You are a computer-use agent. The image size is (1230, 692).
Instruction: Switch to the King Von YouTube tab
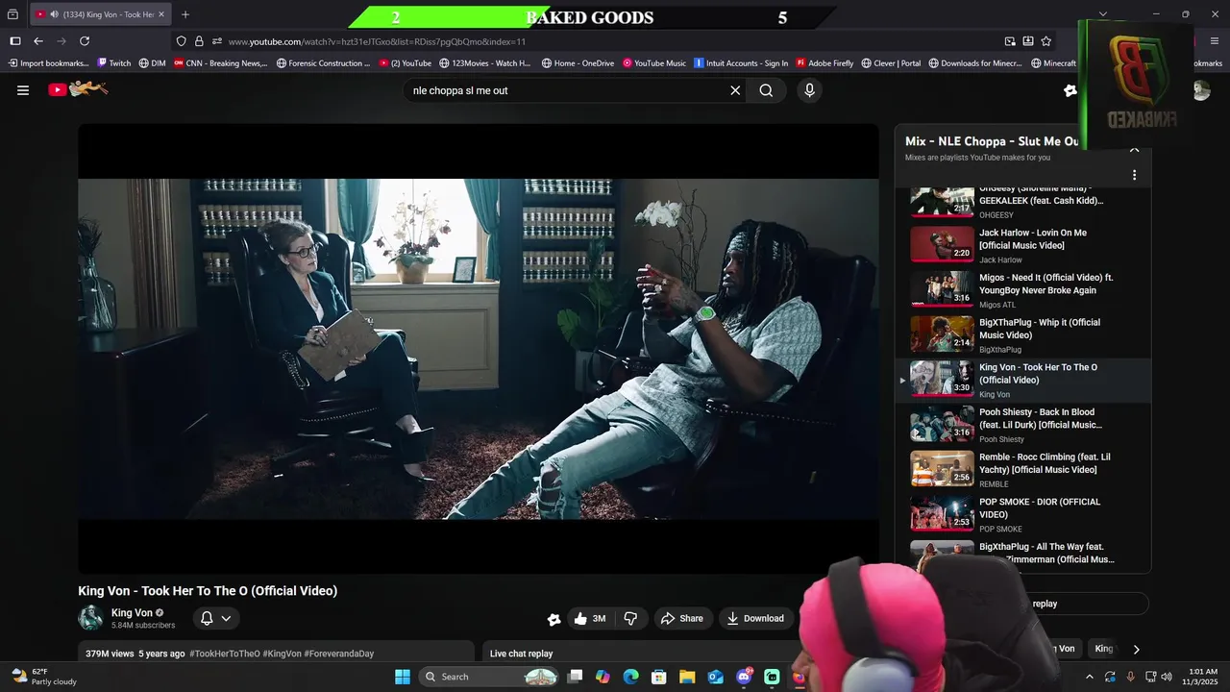[101, 14]
